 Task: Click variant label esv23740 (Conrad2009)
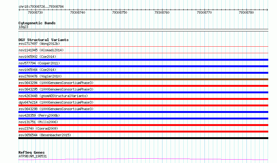tap(38, 128)
